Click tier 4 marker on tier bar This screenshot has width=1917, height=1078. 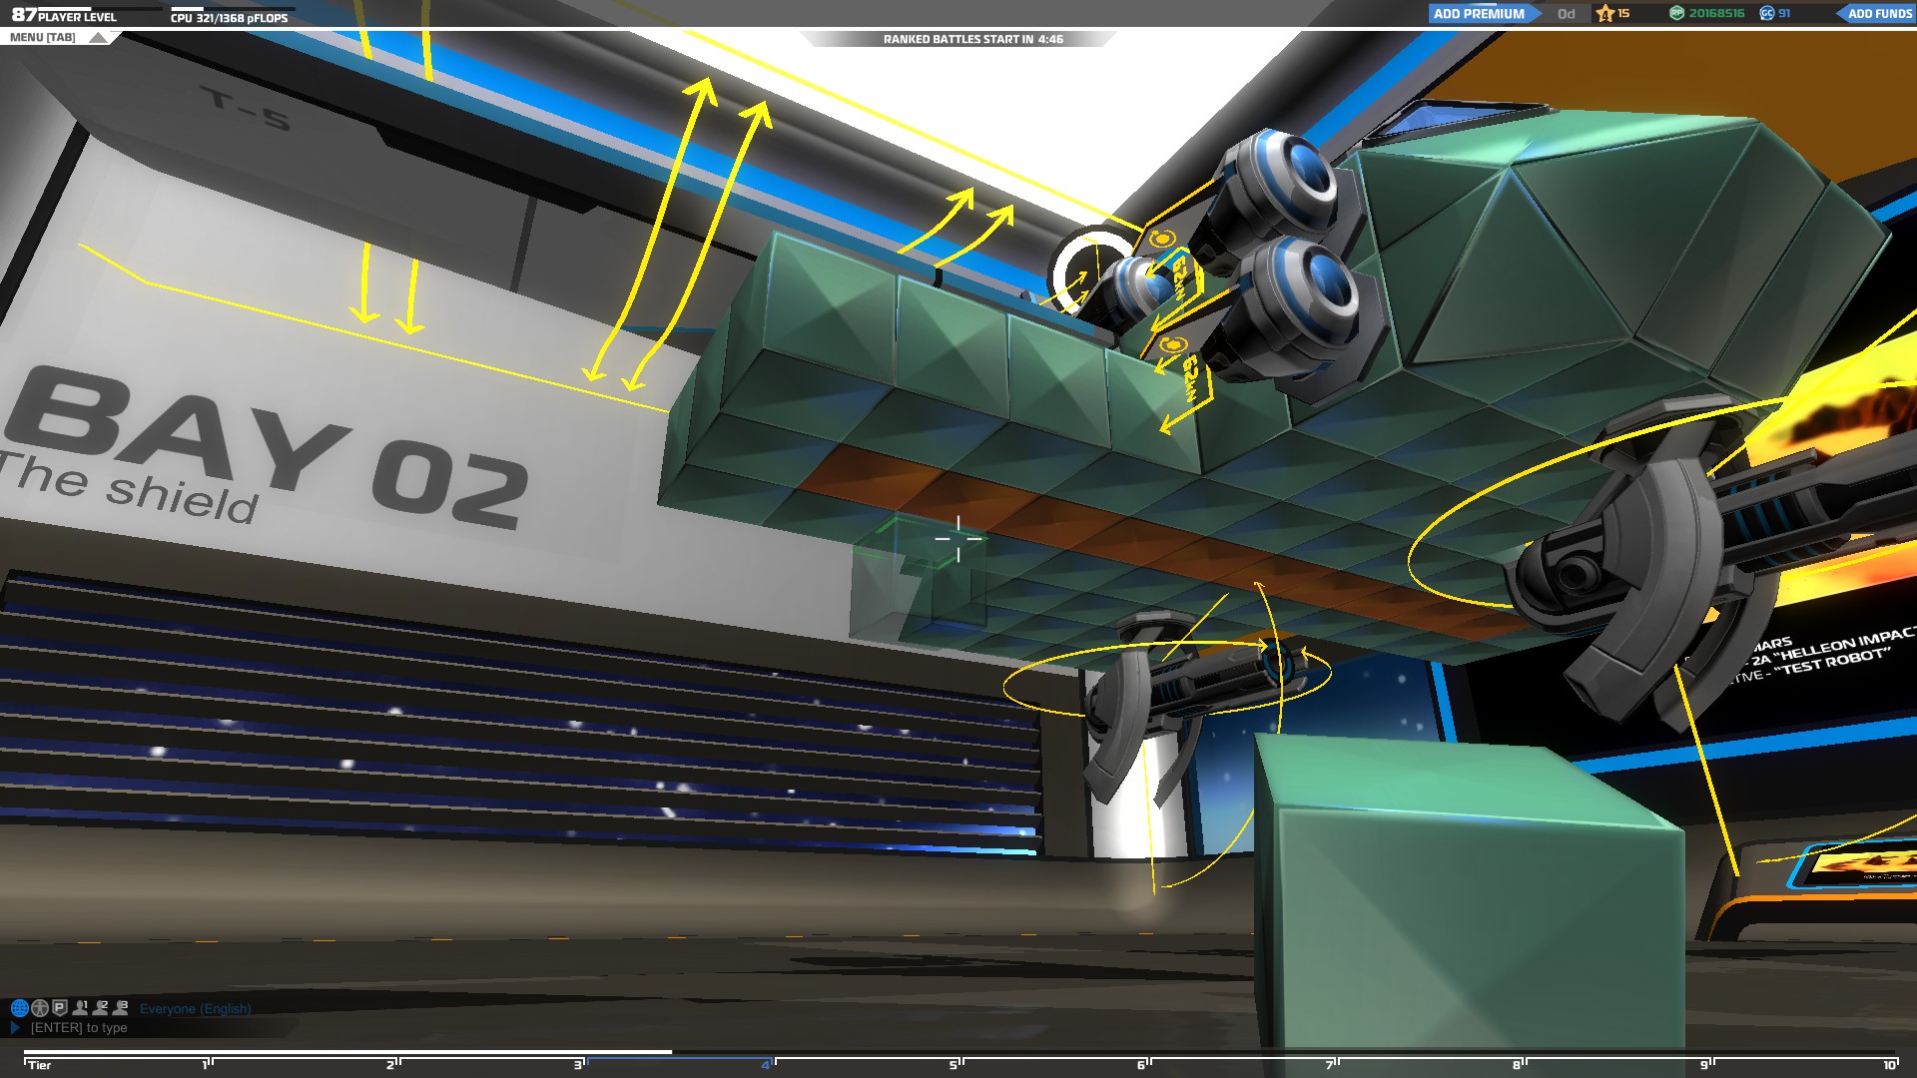tap(766, 1064)
